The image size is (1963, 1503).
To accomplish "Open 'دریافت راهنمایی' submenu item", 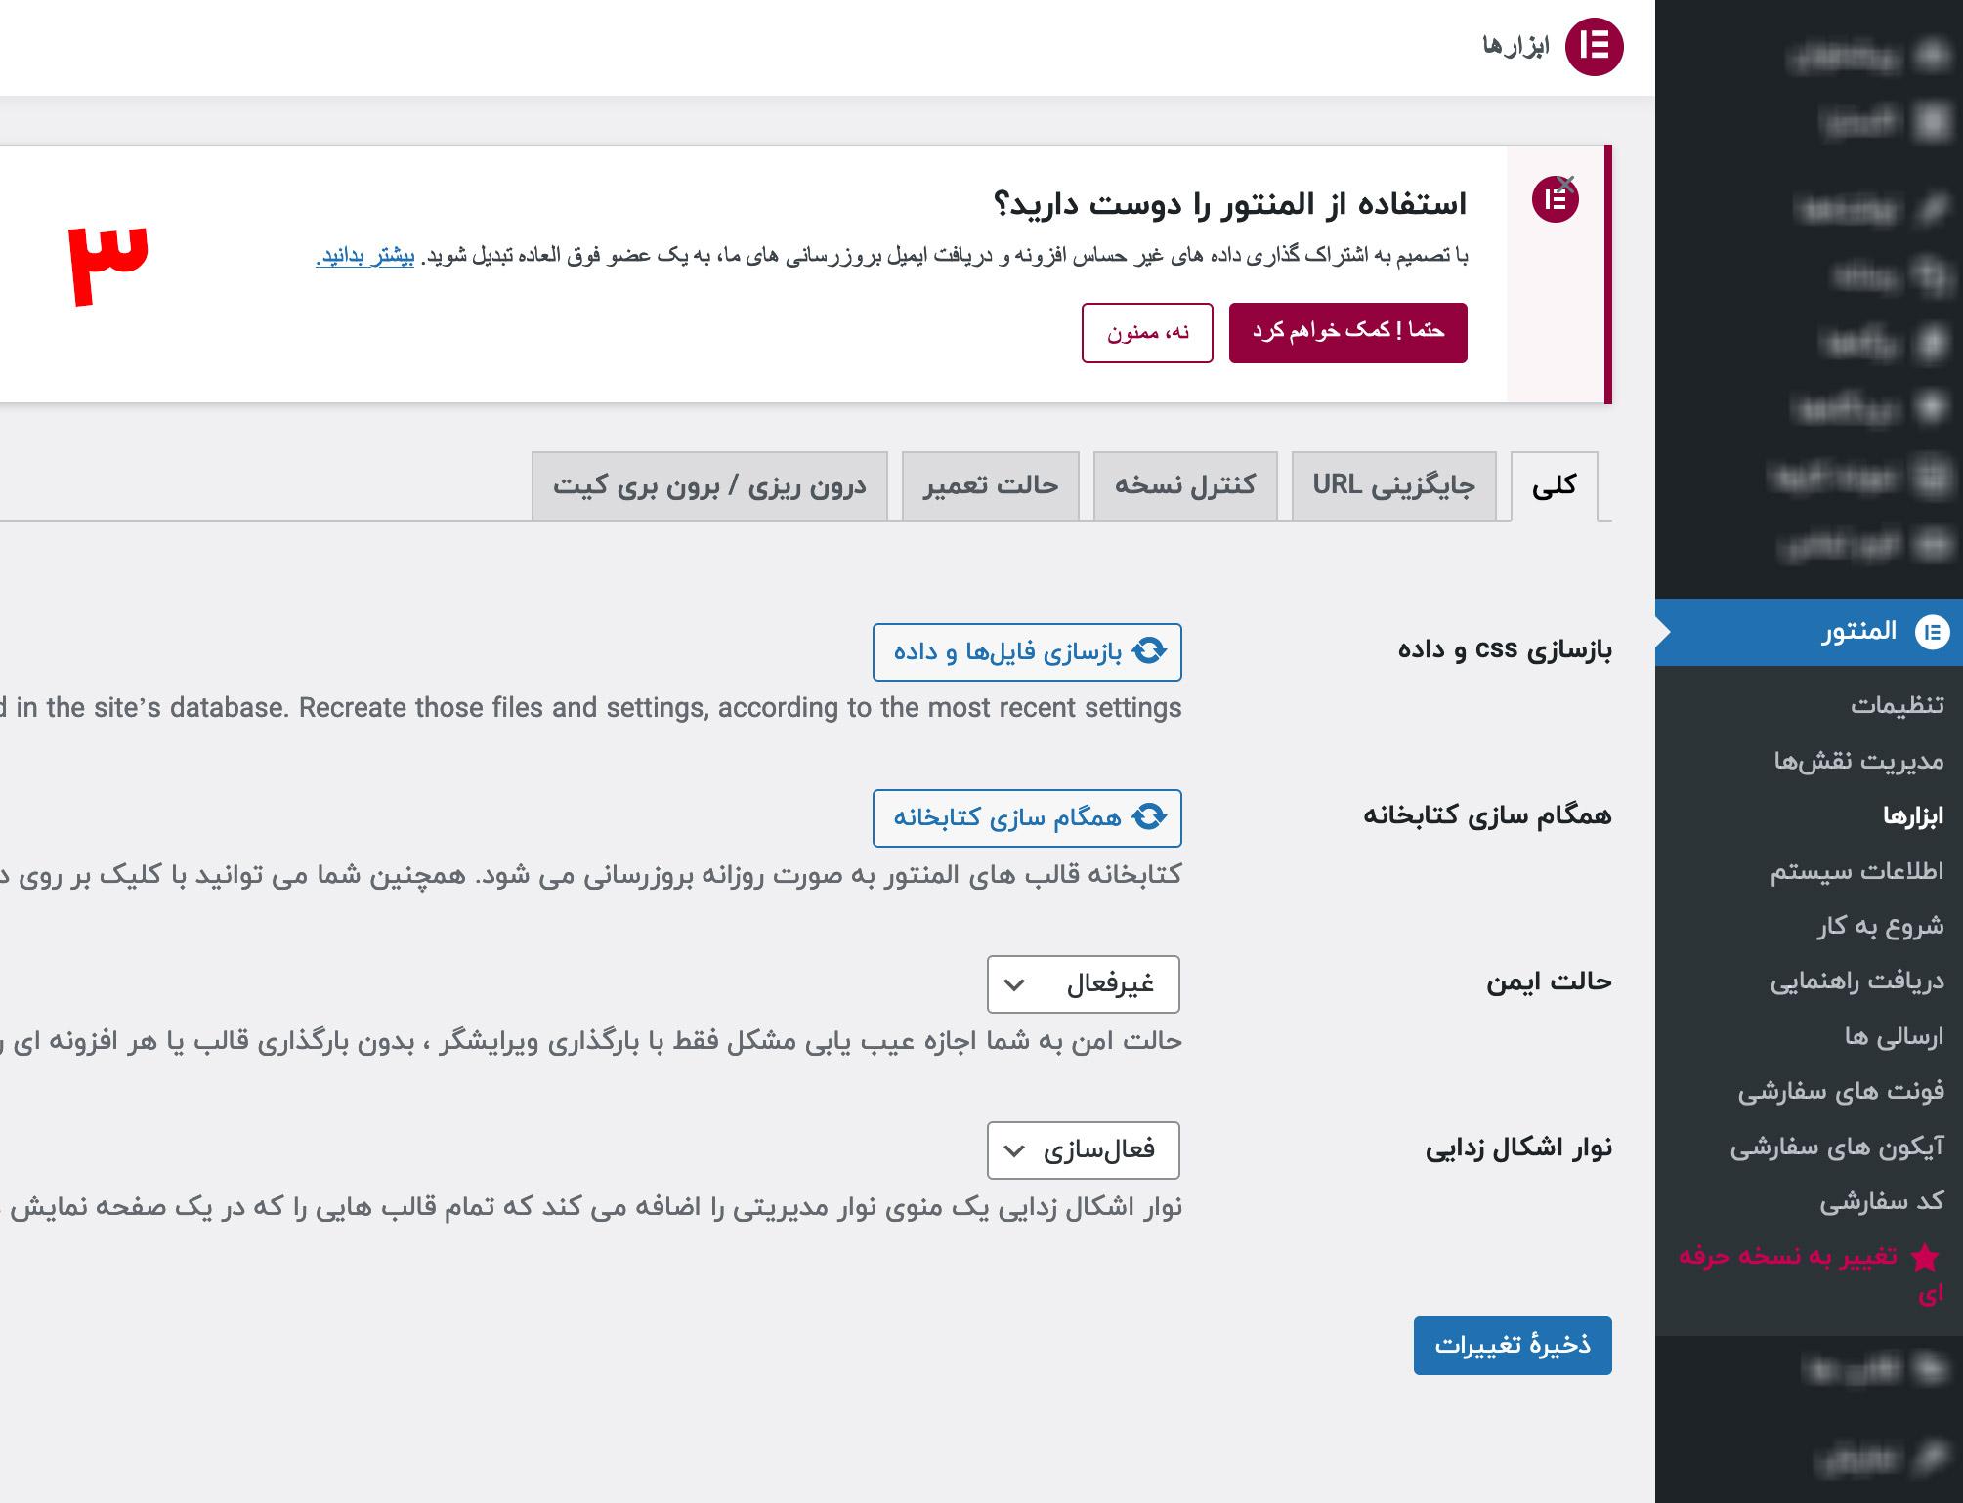I will 1857,981.
